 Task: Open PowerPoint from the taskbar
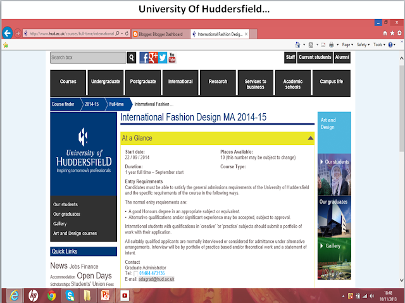pos(106,295)
